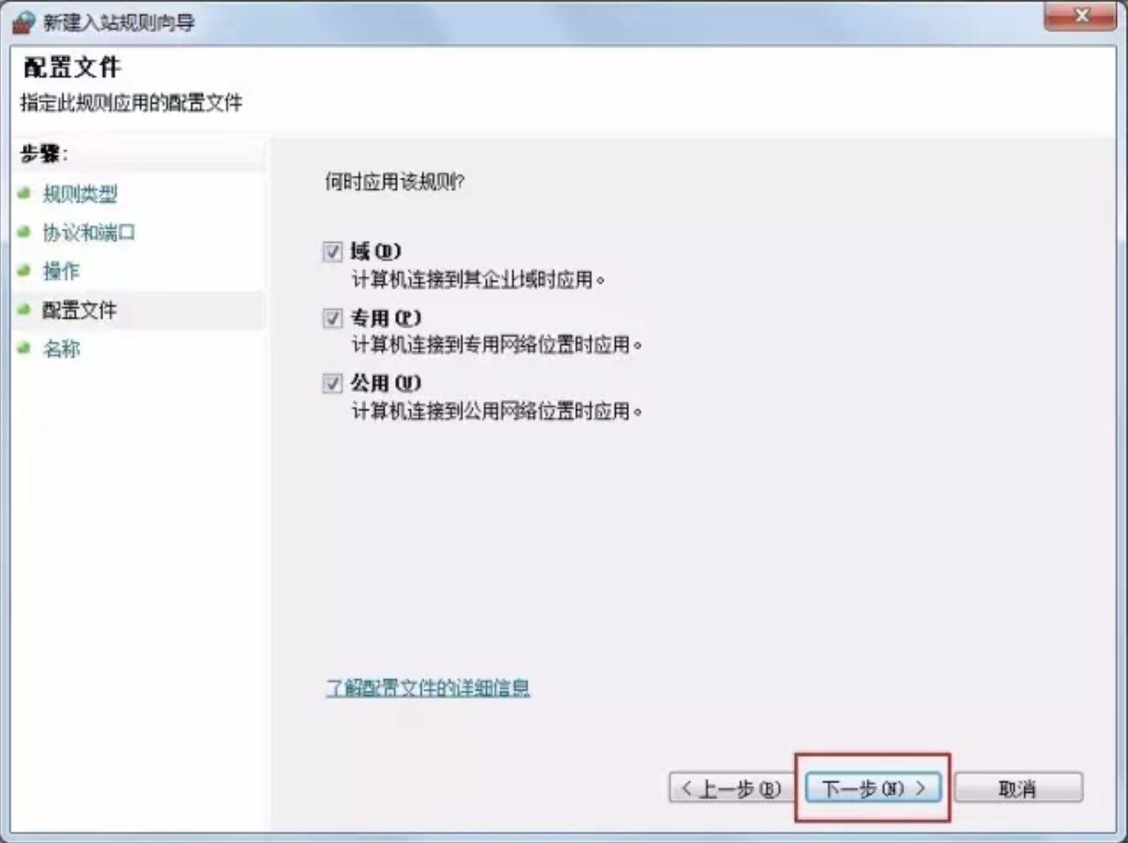Cancel the wizard with 取消
Image resolution: width=1128 pixels, height=843 pixels.
(x=1018, y=788)
